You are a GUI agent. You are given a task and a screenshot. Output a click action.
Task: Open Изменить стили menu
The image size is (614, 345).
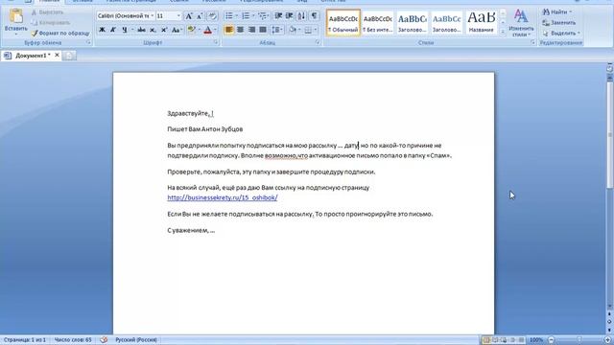tap(521, 23)
